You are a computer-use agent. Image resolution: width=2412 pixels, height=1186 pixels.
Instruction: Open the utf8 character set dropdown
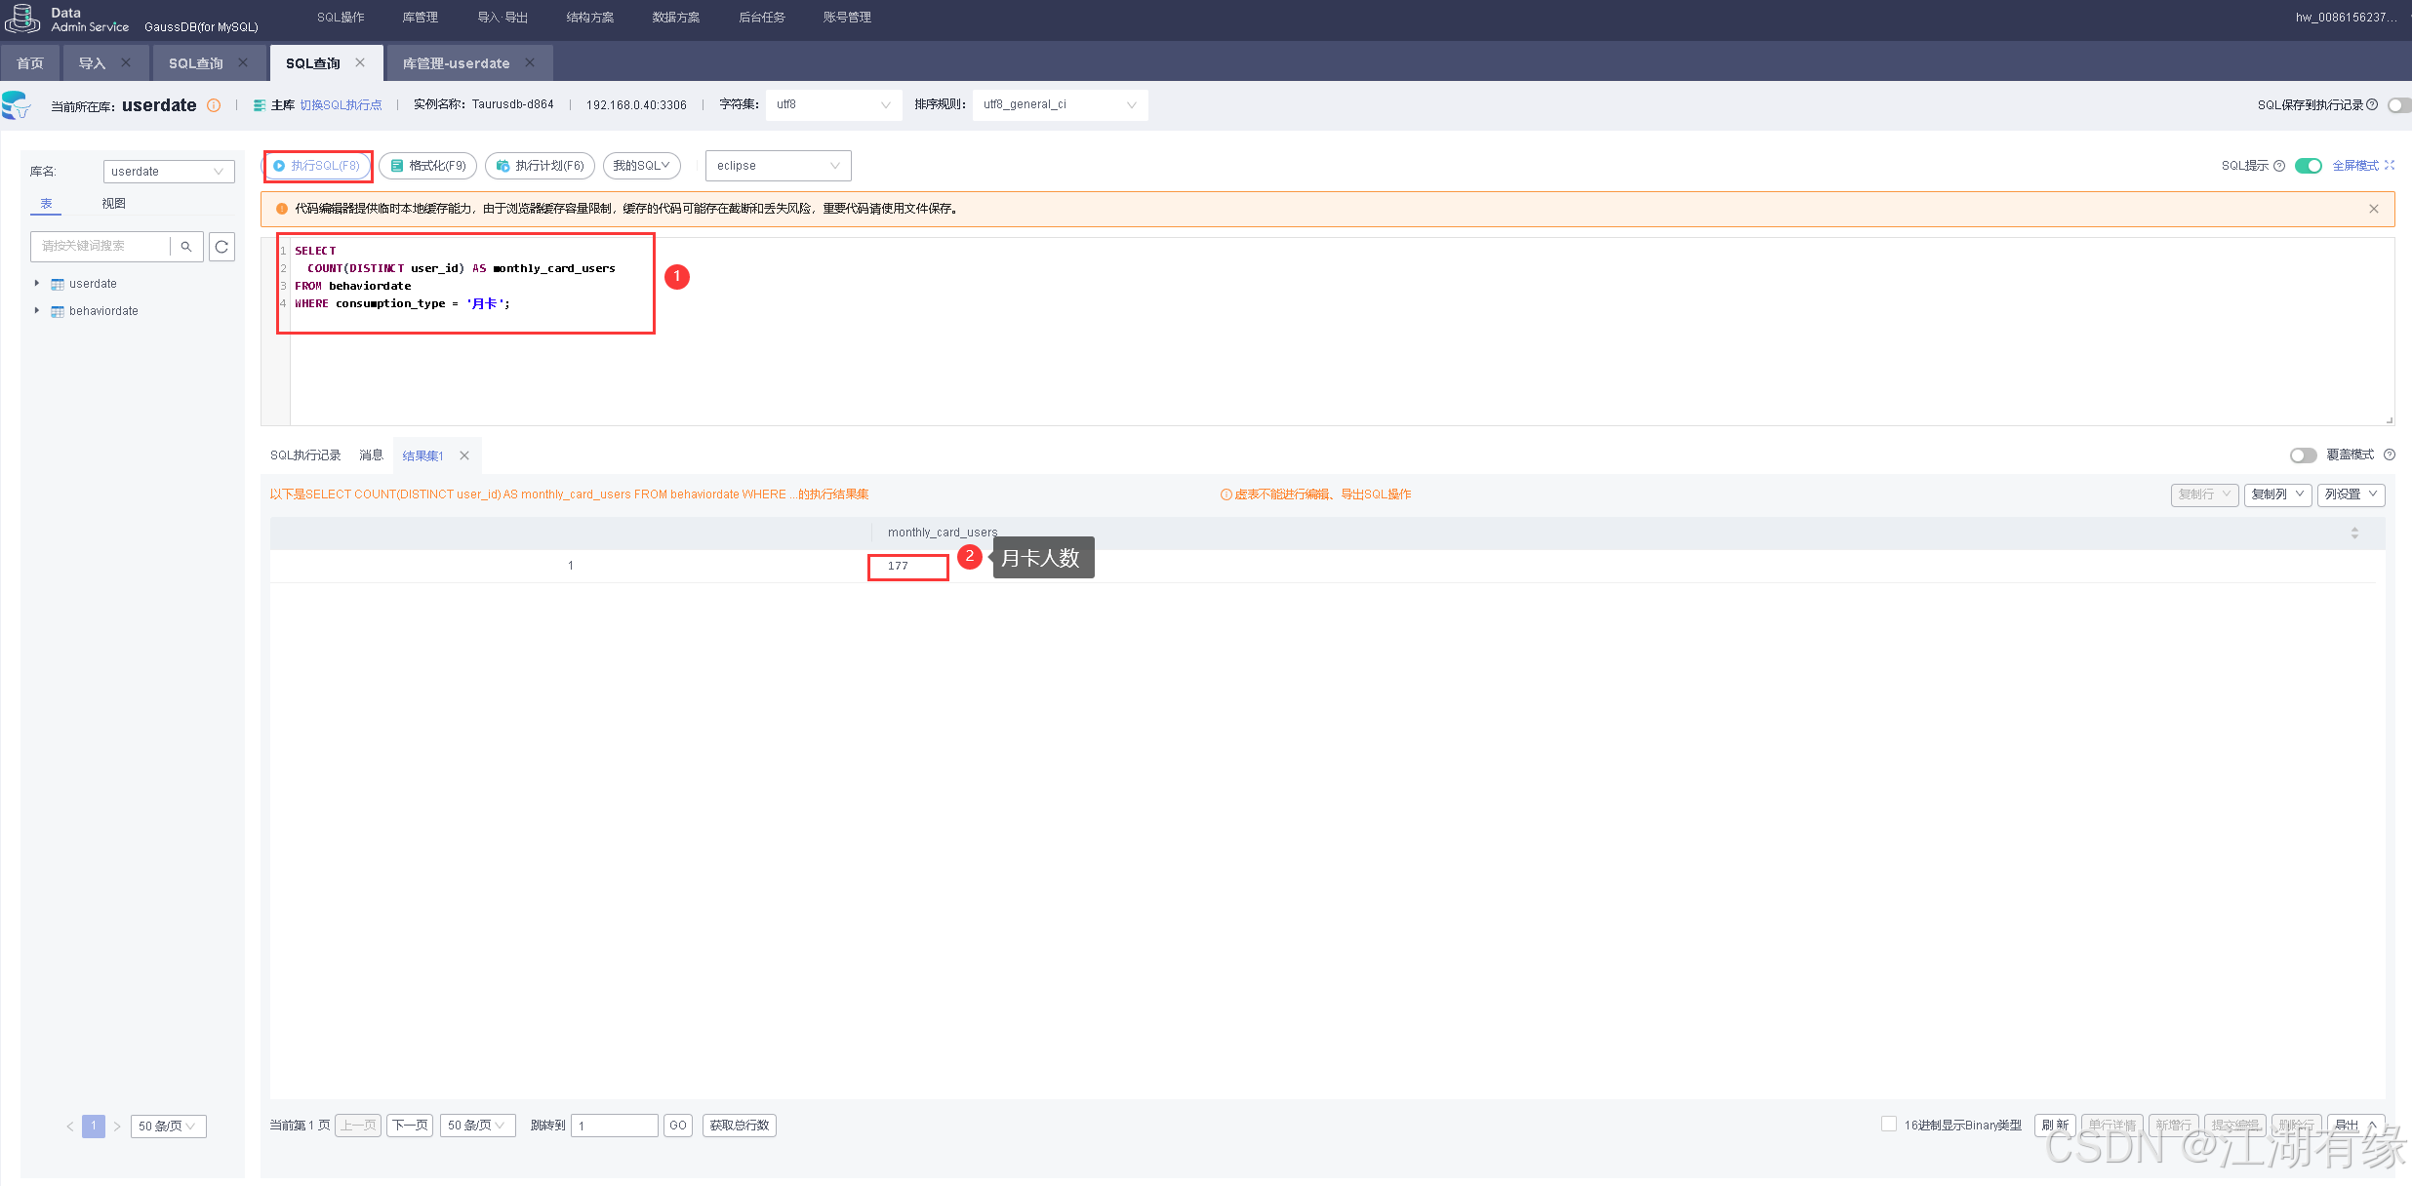pos(832,104)
